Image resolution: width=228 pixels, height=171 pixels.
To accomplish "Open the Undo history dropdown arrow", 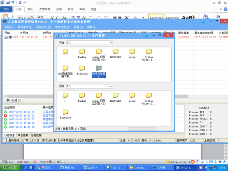I will pos(16,2).
